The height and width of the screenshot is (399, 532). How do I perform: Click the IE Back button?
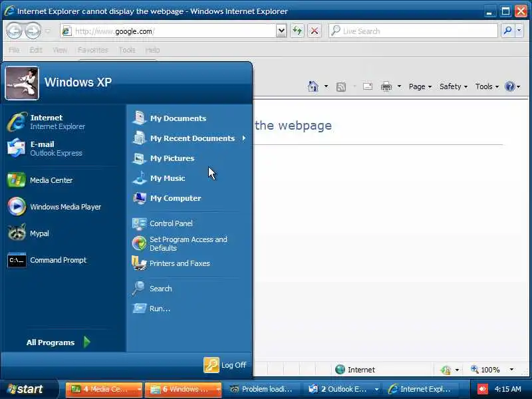tap(14, 31)
